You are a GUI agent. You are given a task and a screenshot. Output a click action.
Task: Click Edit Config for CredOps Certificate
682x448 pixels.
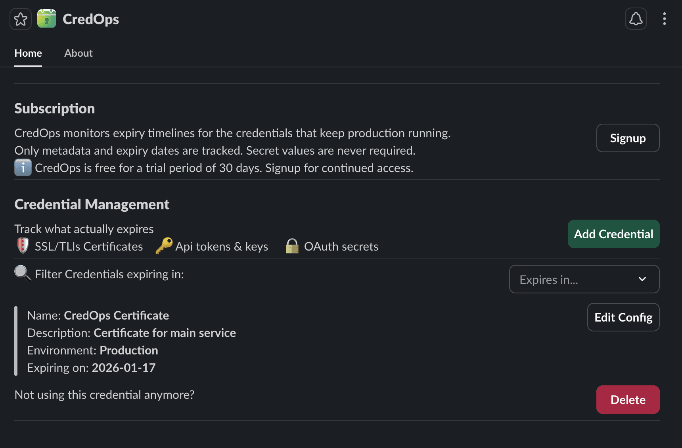click(623, 317)
